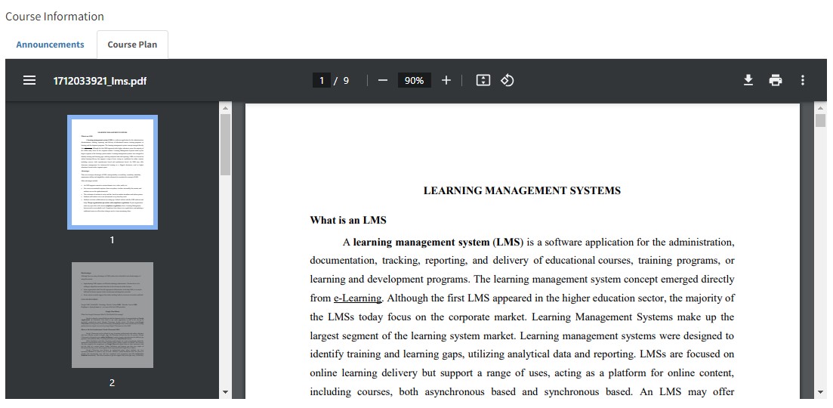833x408 pixels.
Task: Download the PDF file
Action: [x=748, y=80]
